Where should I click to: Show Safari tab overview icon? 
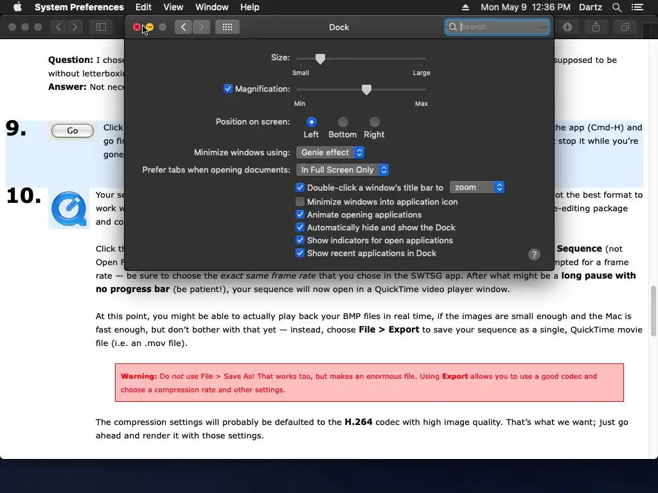click(x=625, y=27)
